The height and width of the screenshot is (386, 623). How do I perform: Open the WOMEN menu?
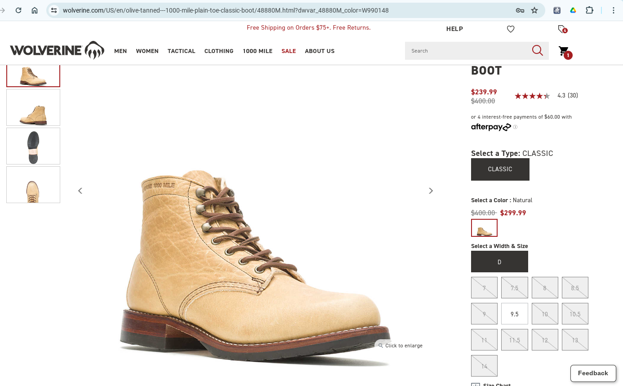(147, 51)
